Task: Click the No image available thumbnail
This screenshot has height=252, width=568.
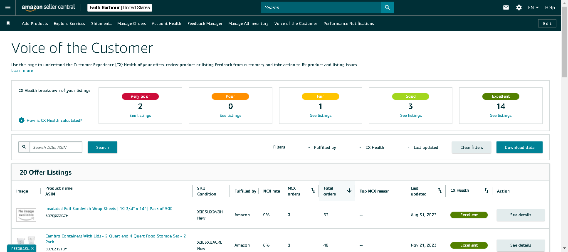Action: click(x=26, y=215)
